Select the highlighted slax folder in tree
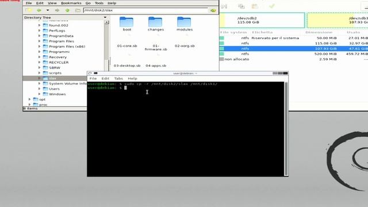 point(52,78)
